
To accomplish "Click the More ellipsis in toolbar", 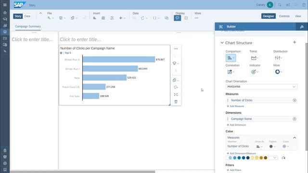I will (196, 18).
